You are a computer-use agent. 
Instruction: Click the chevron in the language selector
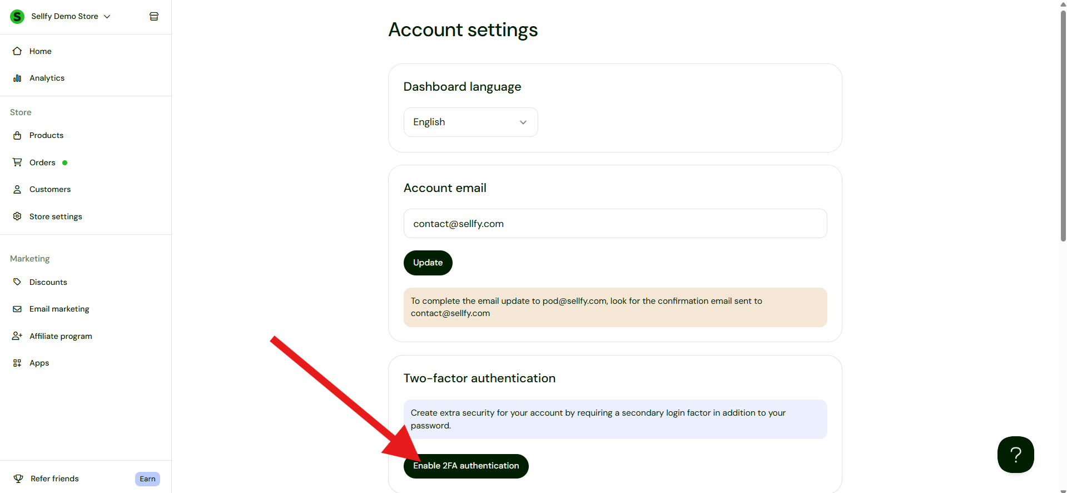[523, 122]
